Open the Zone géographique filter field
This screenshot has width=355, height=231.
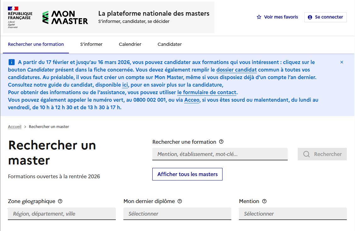(62, 214)
